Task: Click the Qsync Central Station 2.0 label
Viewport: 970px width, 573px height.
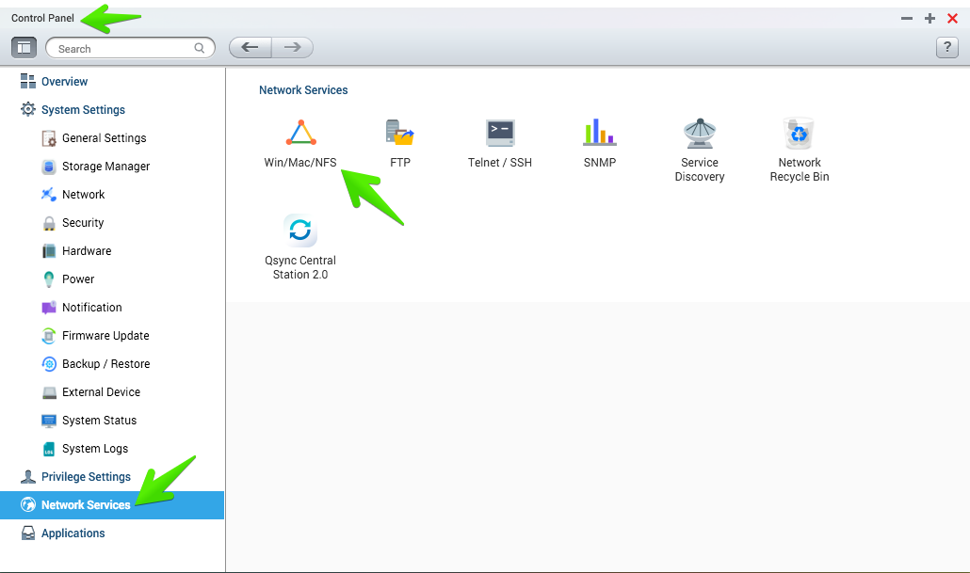Action: click(300, 267)
